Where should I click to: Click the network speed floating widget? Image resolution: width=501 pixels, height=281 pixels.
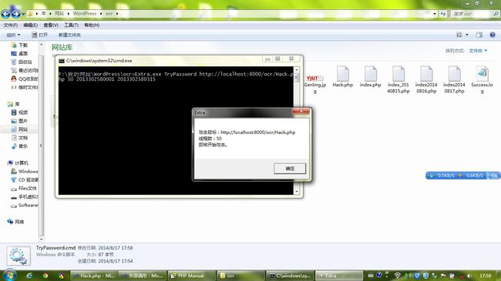(x=462, y=176)
